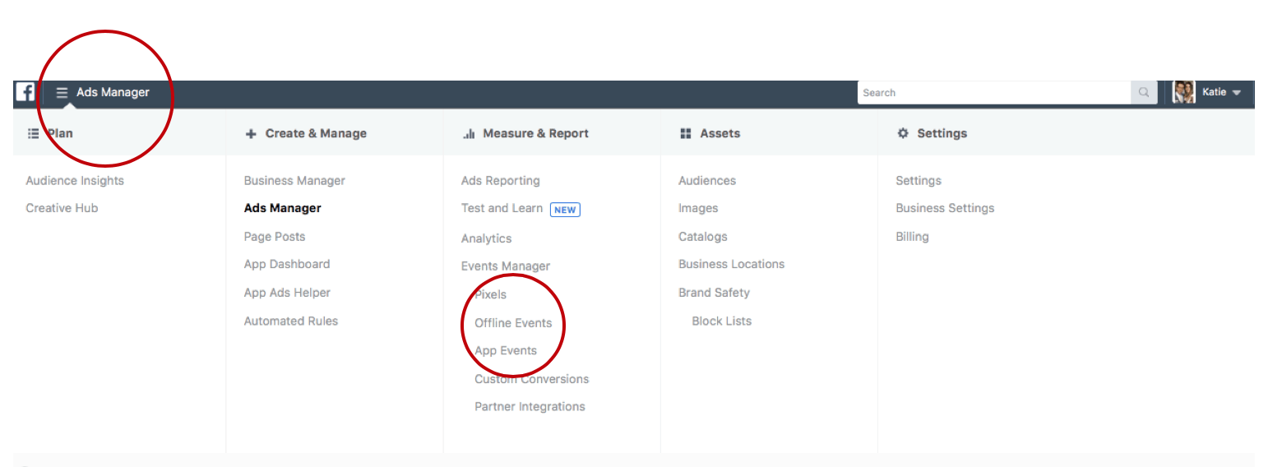Open Block Lists under Brand Safety
The image size is (1268, 467).
click(721, 321)
